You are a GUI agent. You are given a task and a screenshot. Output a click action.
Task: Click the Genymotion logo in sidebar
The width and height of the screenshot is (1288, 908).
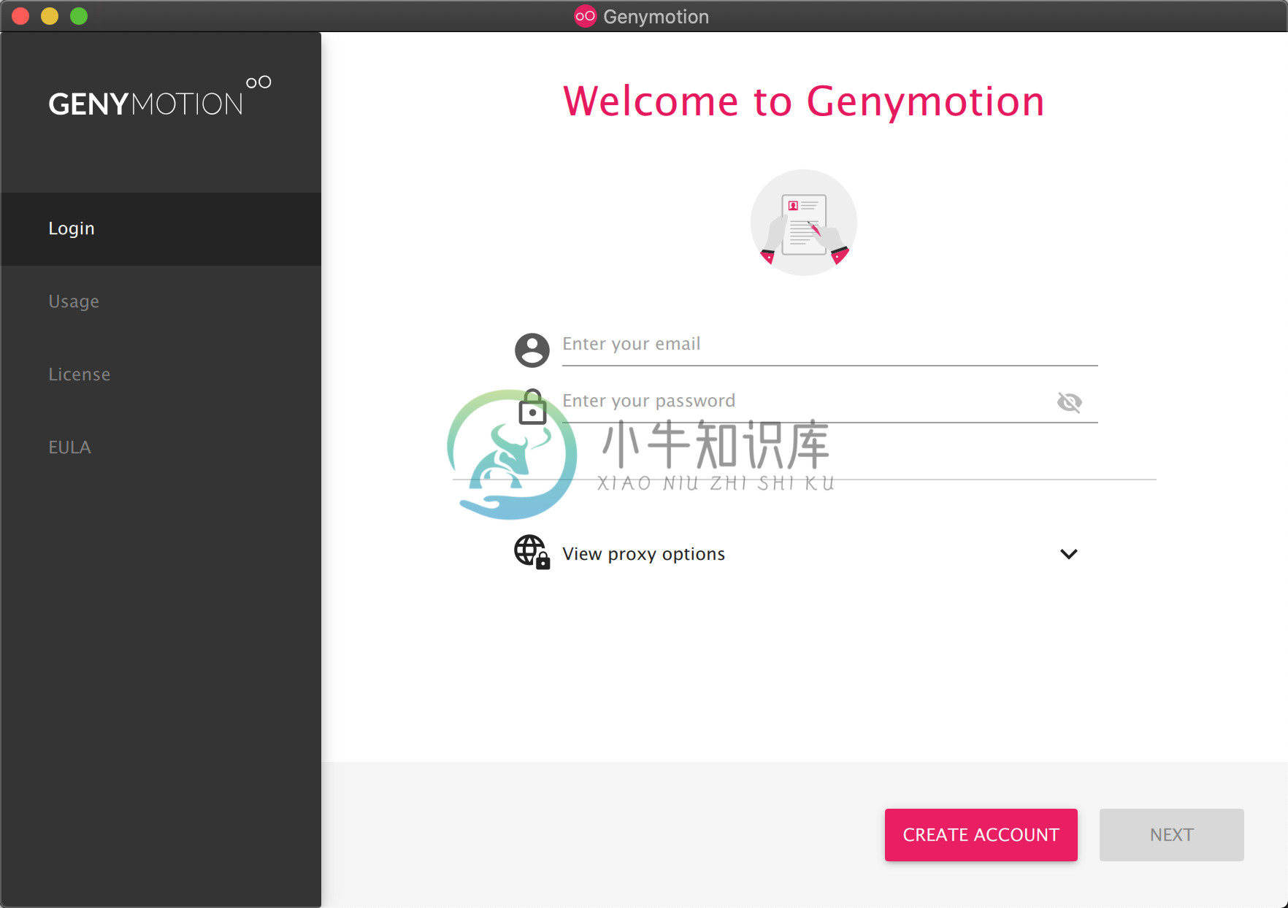(160, 96)
